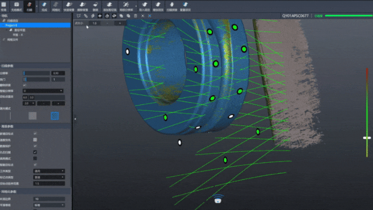Click the blue X icon in viewport toolbar
This screenshot has width=373, height=210.
point(150,16)
